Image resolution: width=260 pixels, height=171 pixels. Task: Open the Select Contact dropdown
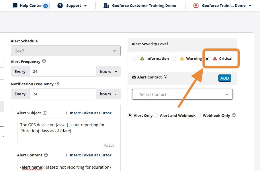tap(182, 95)
